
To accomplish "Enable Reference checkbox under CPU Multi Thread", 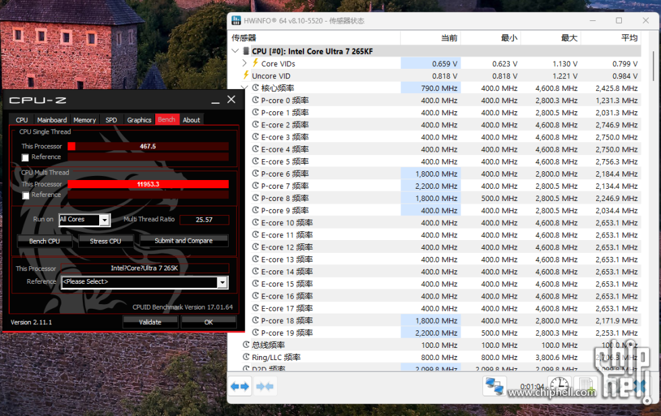I will (x=26, y=195).
